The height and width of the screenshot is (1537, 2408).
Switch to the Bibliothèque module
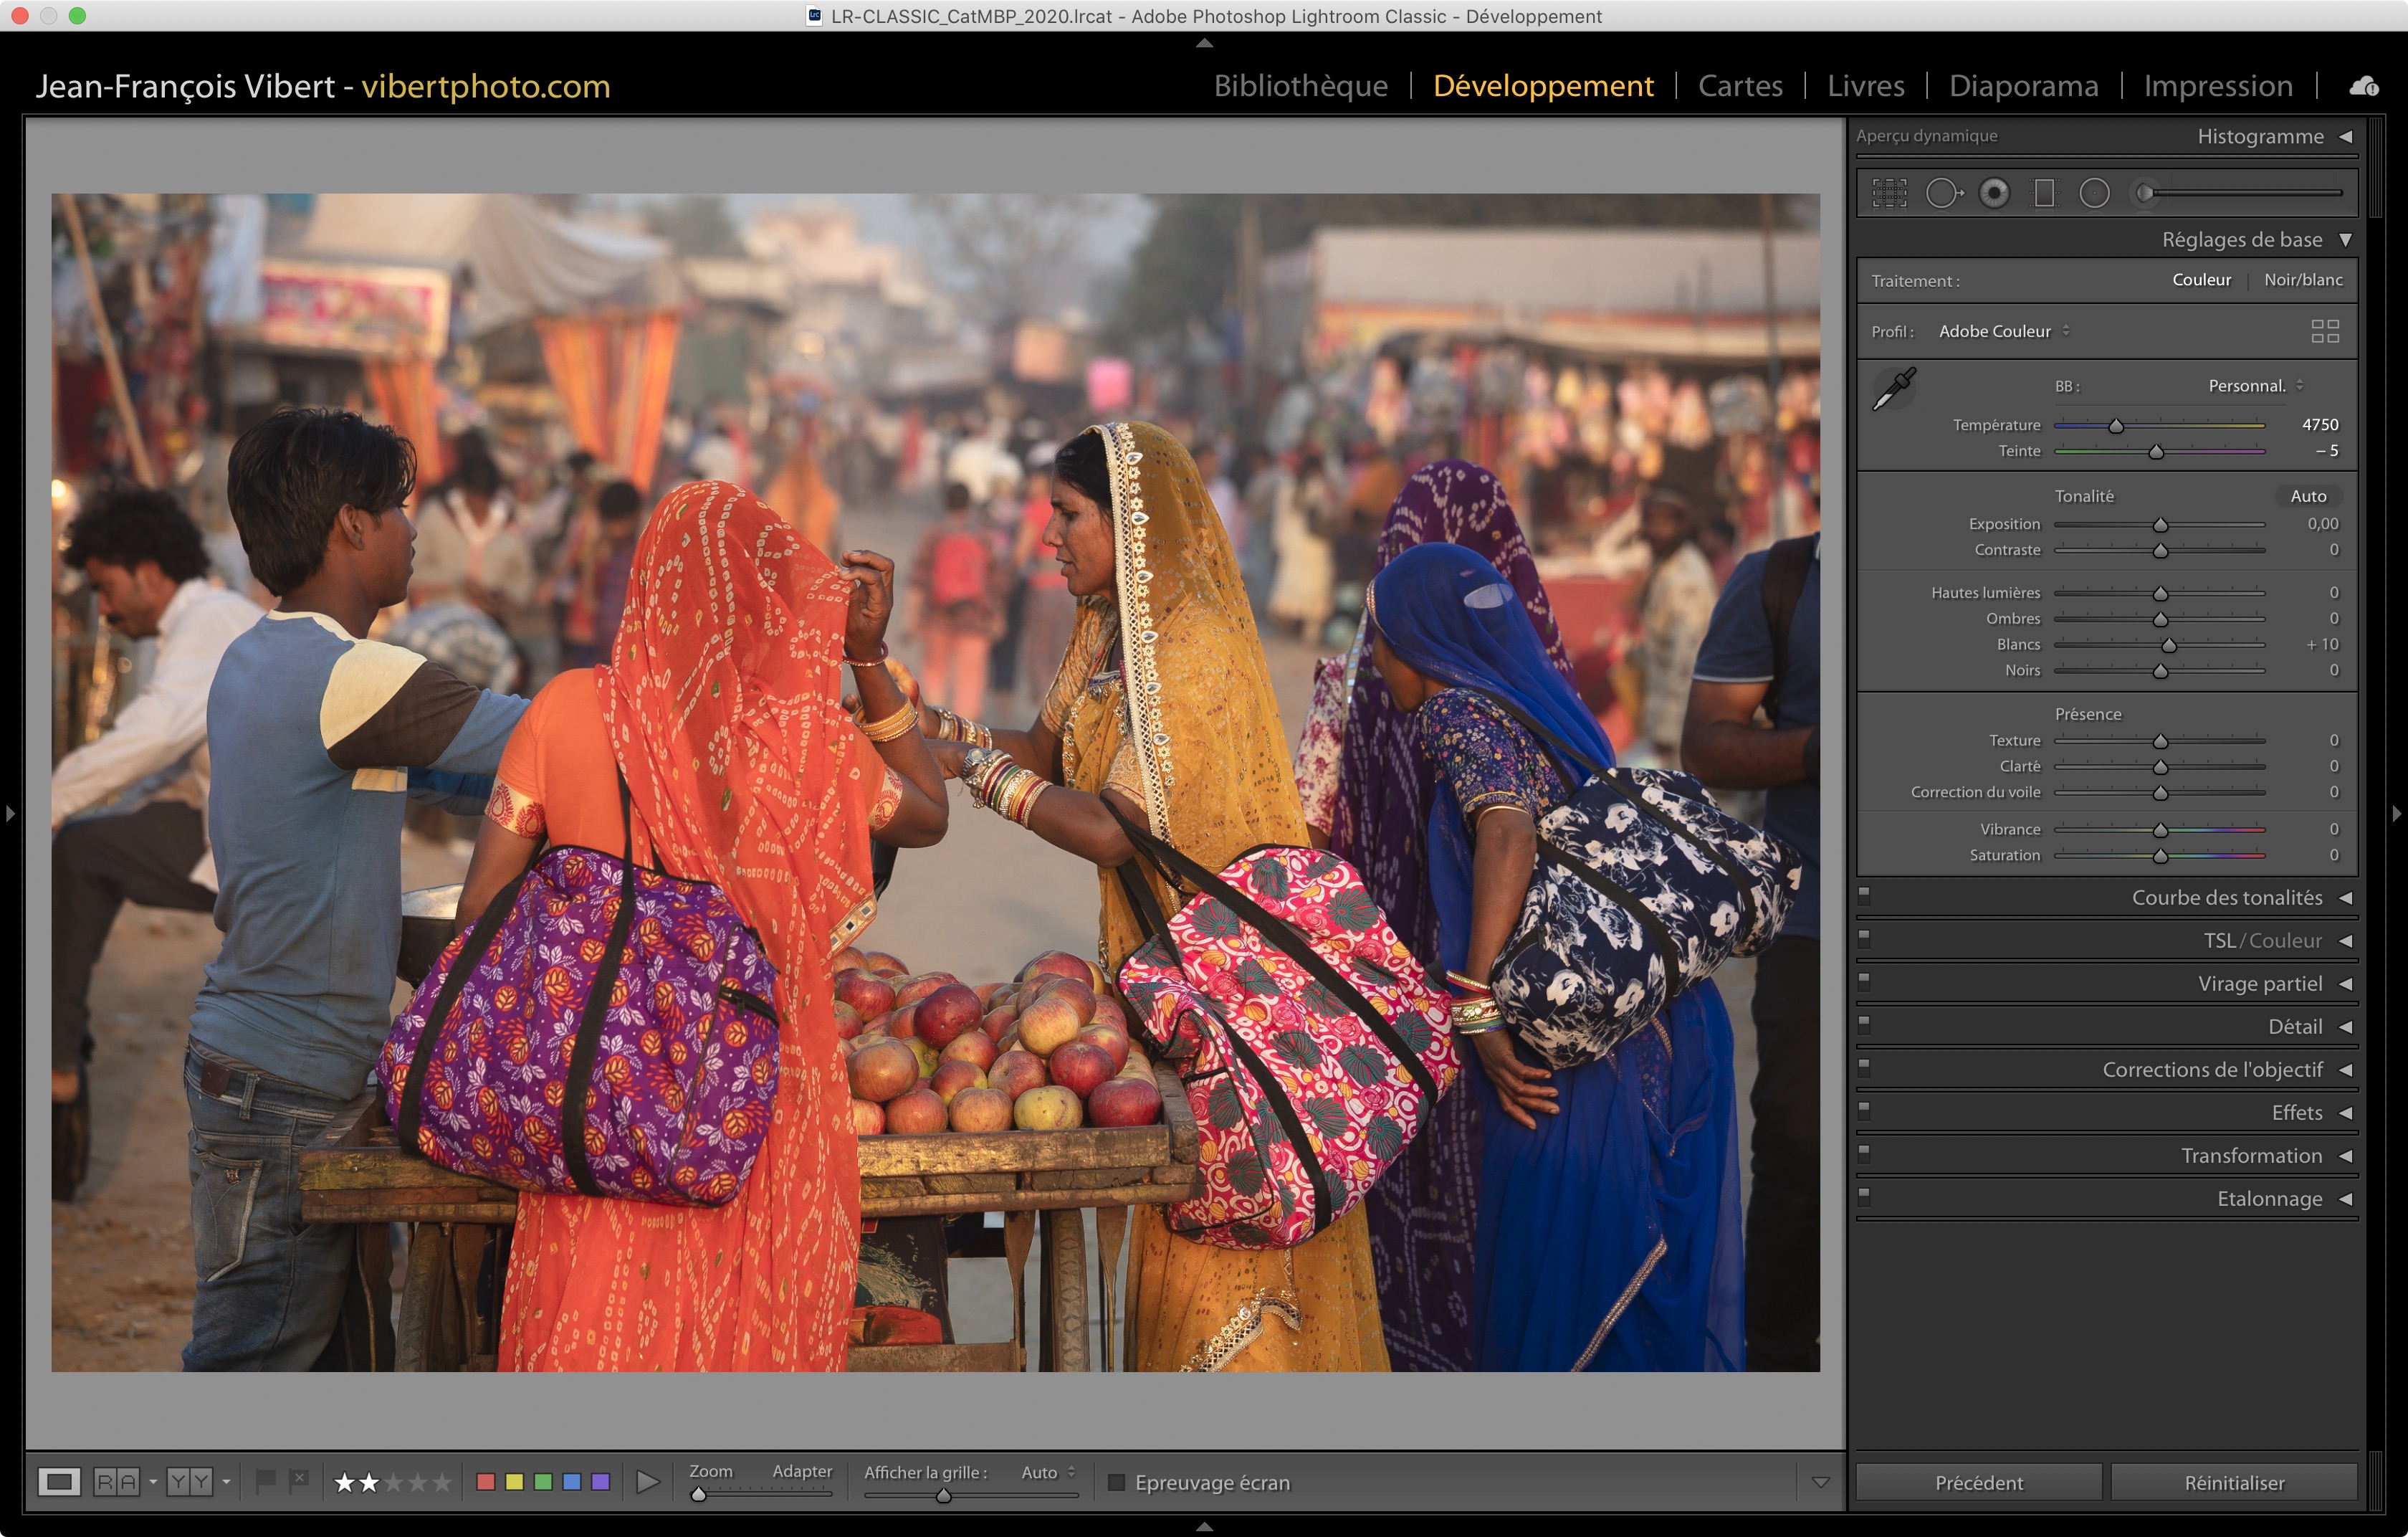[1300, 86]
